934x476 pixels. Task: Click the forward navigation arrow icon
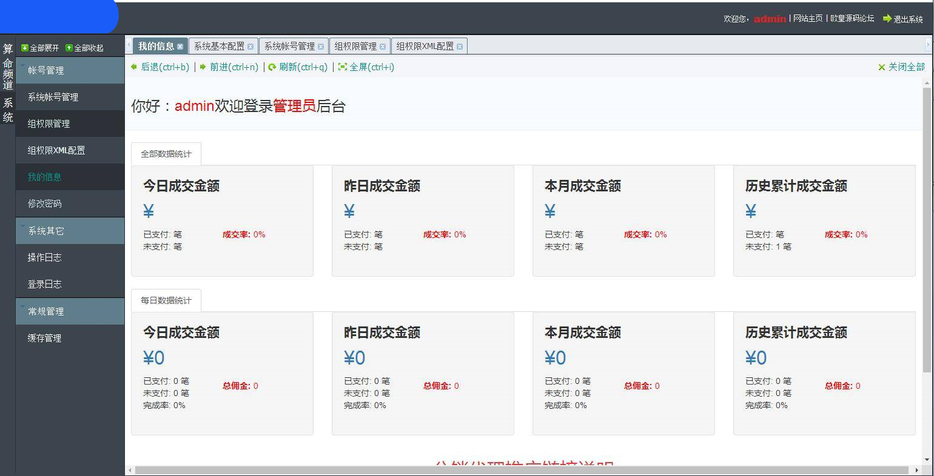coord(203,67)
